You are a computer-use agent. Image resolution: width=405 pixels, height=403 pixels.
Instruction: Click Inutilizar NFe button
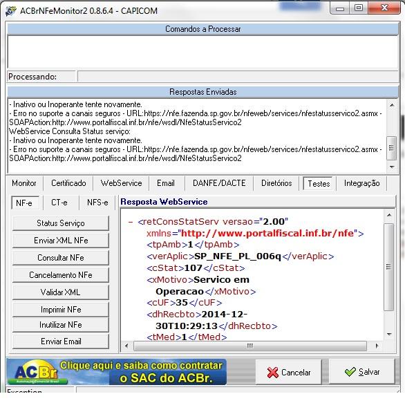click(x=61, y=325)
